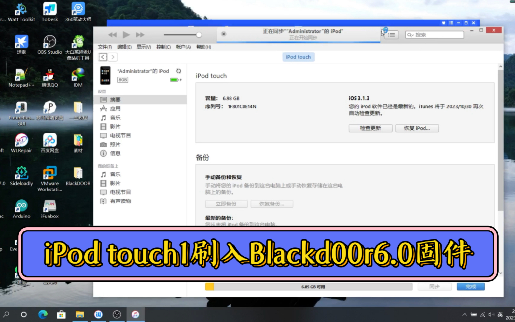Open the 显示(V) menu

(x=144, y=47)
